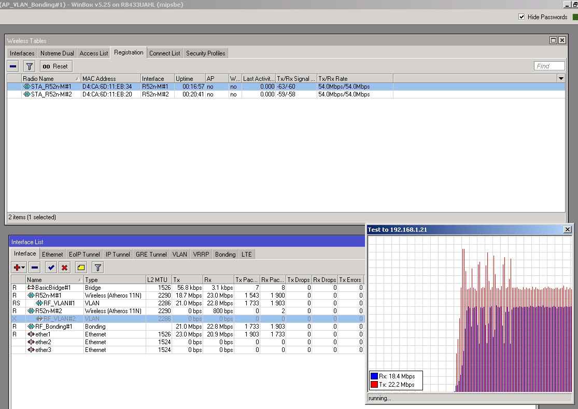The height and width of the screenshot is (409, 578).
Task: Open the registration table column selector dropdown
Action: [x=561, y=78]
